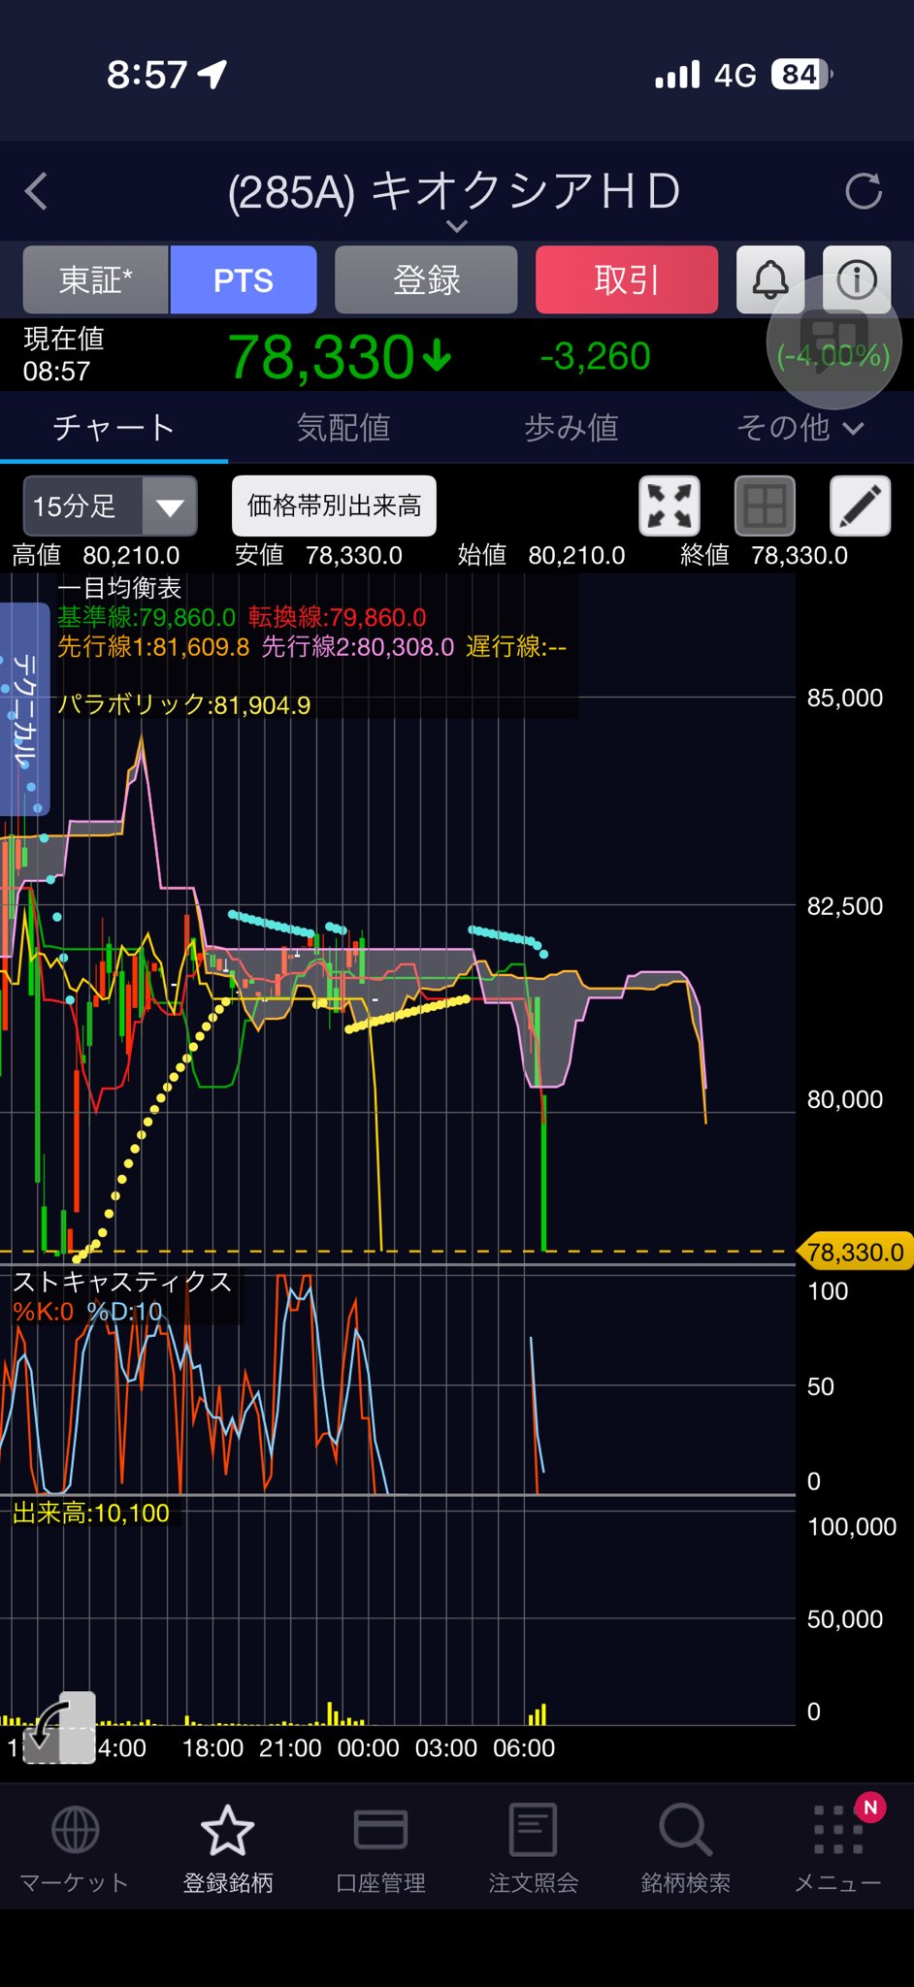Image resolution: width=914 pixels, height=1987 pixels.
Task: Tap the 基準線:79,860.0 value
Action: pos(147,617)
